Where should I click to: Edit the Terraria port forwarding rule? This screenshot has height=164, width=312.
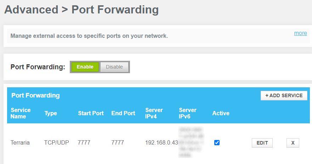click(x=262, y=143)
